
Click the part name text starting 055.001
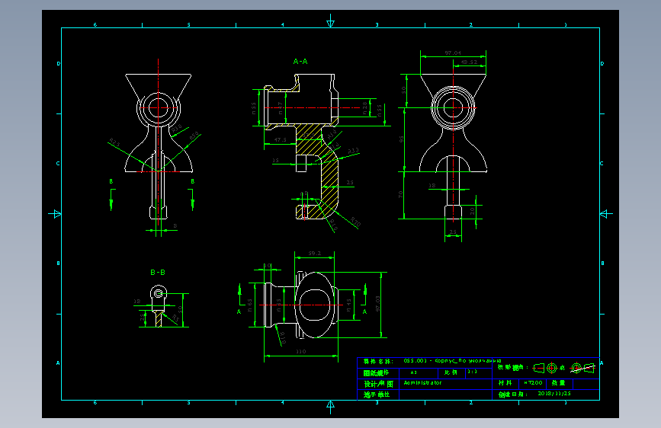point(452,361)
